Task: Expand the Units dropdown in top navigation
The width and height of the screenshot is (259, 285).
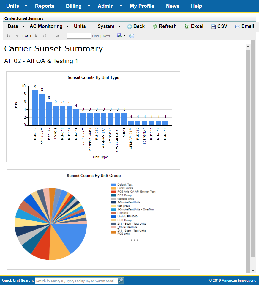Action: coord(26,6)
